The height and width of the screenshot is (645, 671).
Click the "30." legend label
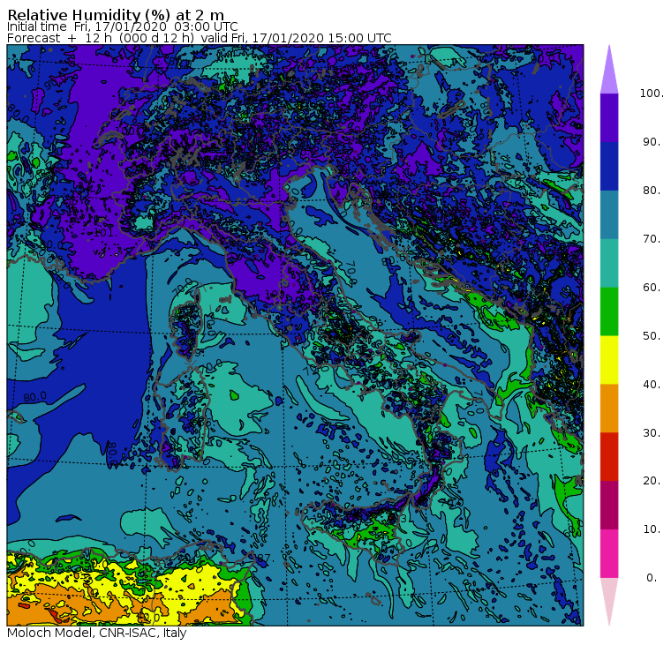coord(652,433)
